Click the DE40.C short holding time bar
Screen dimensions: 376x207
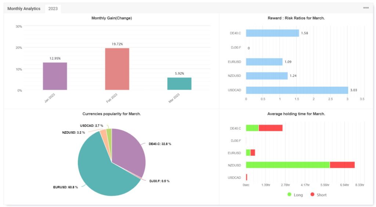270,128
